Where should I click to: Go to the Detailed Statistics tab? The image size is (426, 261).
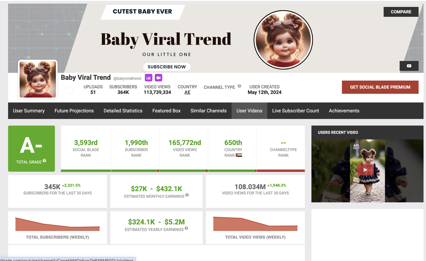123,111
